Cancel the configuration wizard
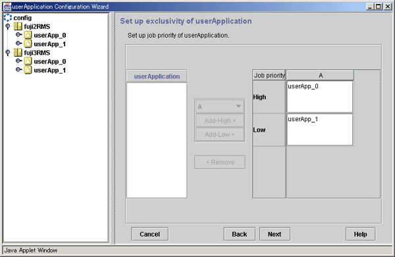395x257 pixels. click(x=149, y=234)
